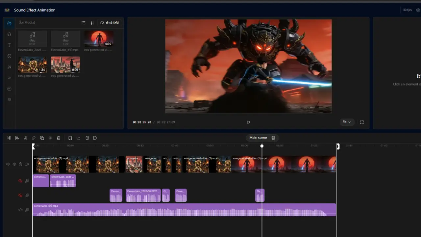Click the second audio track music note icon
421x237 pixels.
click(x=27, y=195)
